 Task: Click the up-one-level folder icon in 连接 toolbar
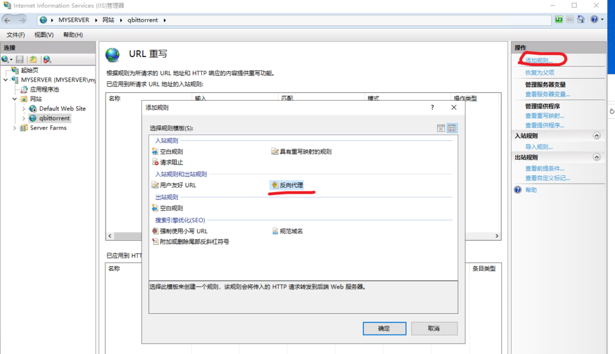(34, 59)
